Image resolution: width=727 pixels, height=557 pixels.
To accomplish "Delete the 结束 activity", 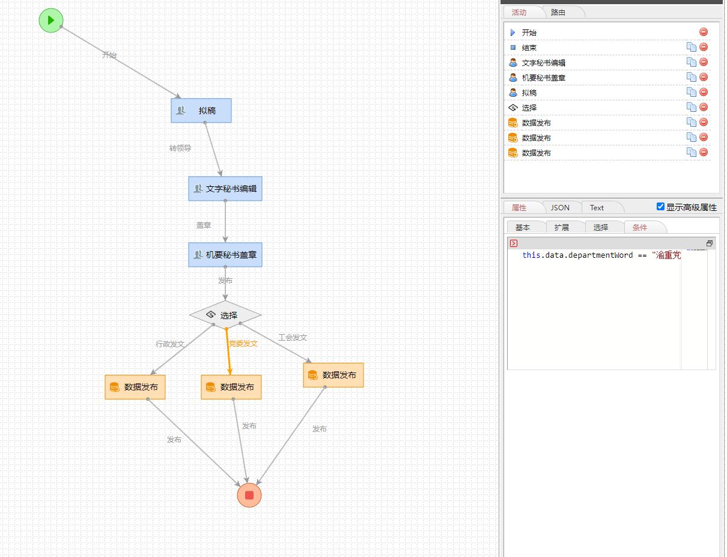I will click(x=704, y=47).
